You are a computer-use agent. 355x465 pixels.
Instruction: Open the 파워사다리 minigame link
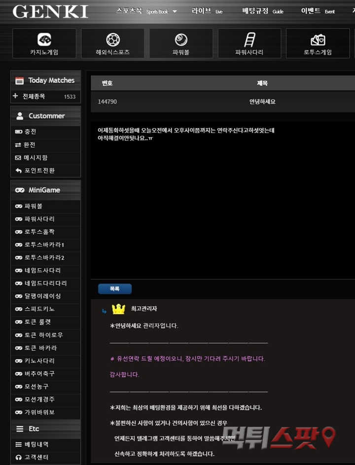click(39, 219)
